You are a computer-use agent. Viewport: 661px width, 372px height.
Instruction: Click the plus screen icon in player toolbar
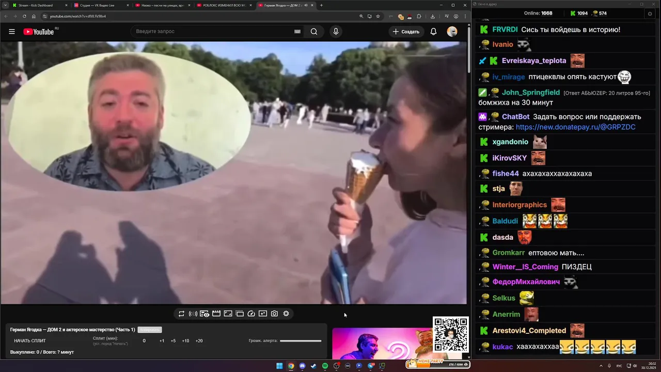pos(263,314)
